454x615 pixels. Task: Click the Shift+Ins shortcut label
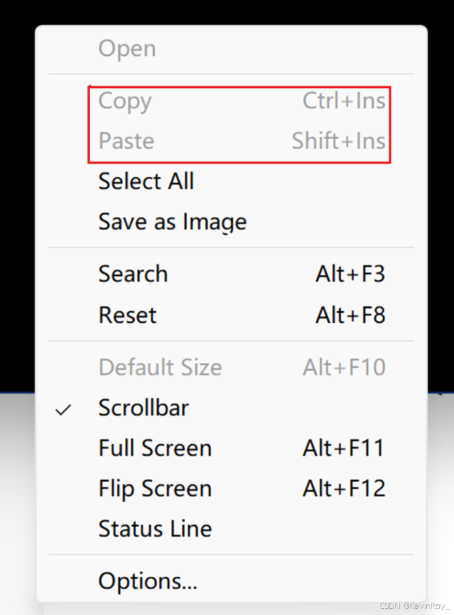(x=339, y=141)
